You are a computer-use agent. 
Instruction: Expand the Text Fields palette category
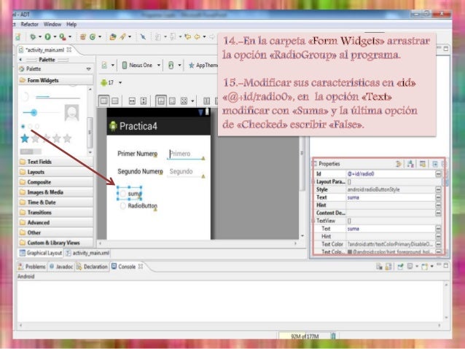(x=39, y=162)
